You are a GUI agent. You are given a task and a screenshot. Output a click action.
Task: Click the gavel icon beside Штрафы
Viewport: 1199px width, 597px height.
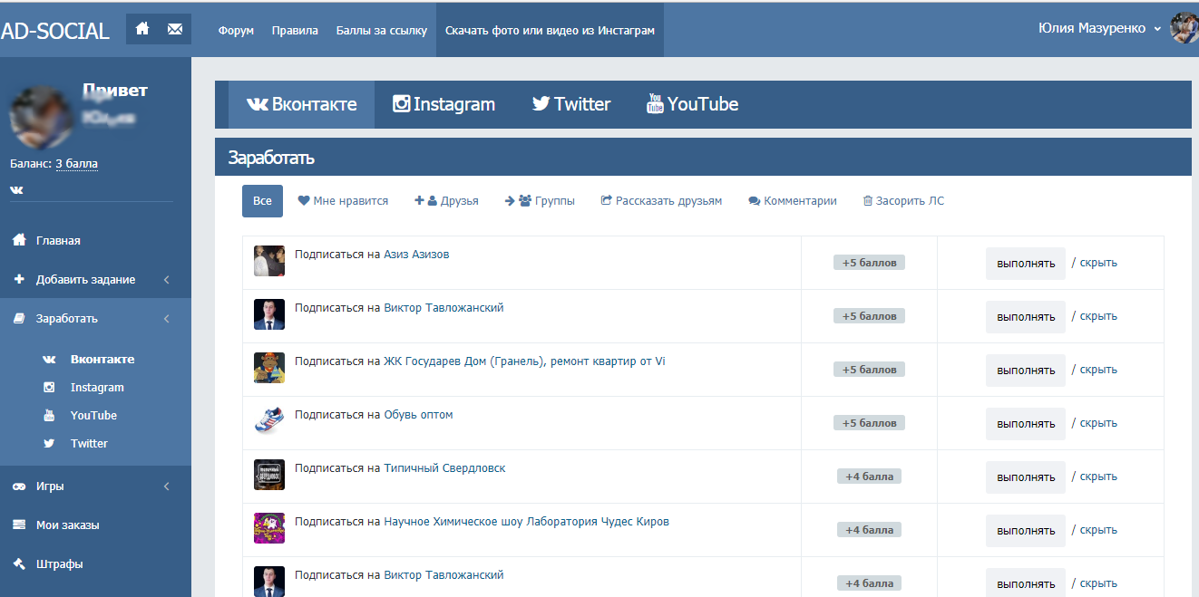[x=18, y=563]
